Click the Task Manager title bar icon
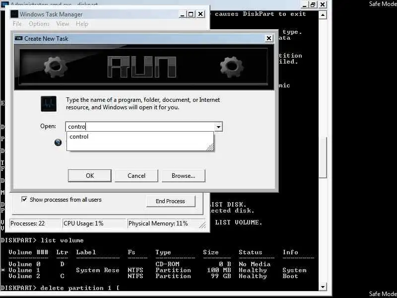The height and width of the screenshot is (298, 397). point(14,14)
